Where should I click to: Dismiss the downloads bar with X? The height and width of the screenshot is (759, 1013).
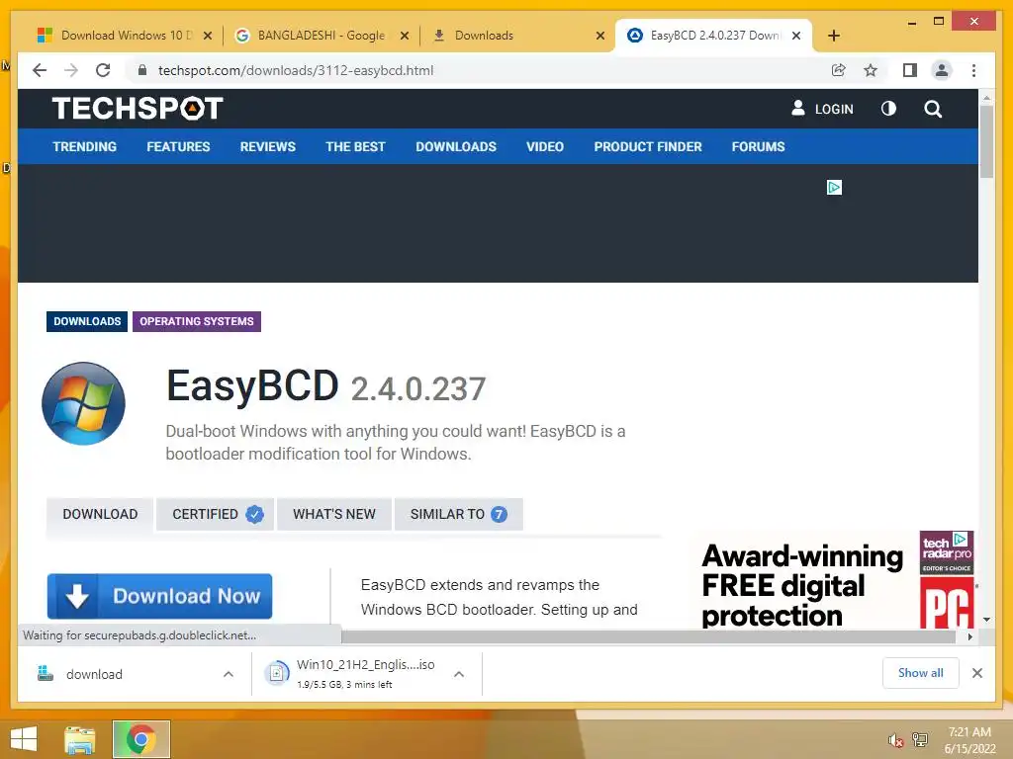coord(977,673)
